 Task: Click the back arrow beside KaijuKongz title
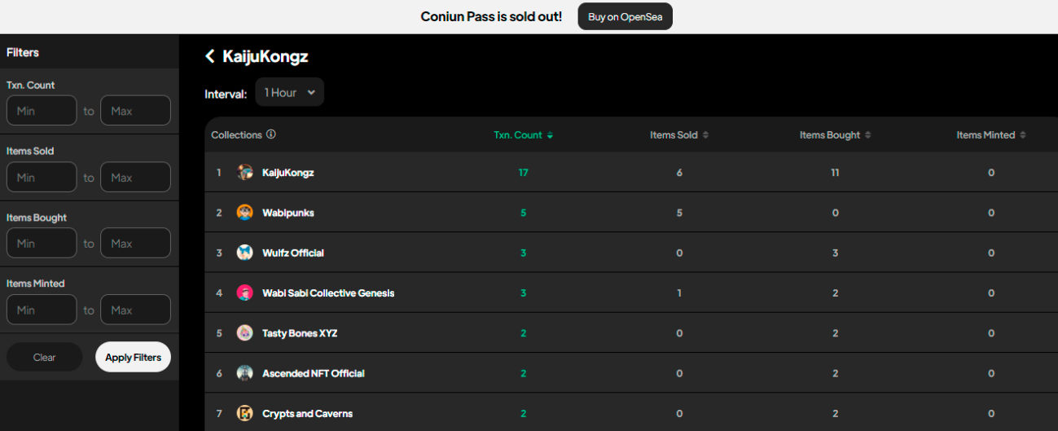(210, 56)
